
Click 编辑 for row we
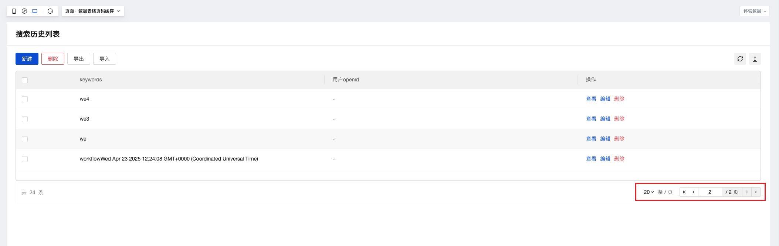tap(605, 139)
